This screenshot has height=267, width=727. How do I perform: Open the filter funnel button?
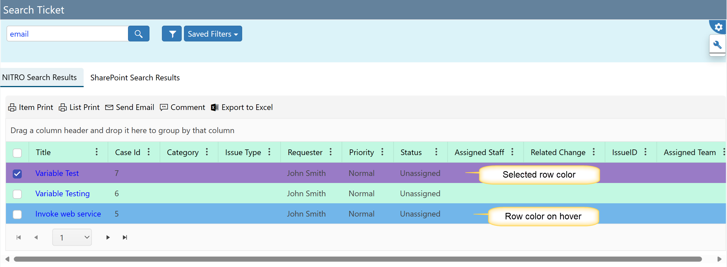[172, 34]
